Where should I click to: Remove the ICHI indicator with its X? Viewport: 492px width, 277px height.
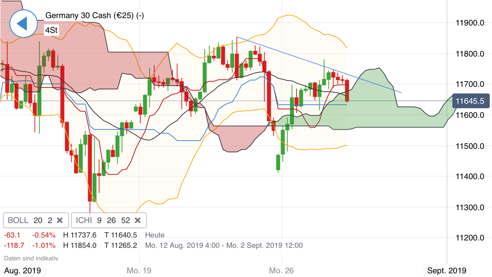[x=138, y=220]
